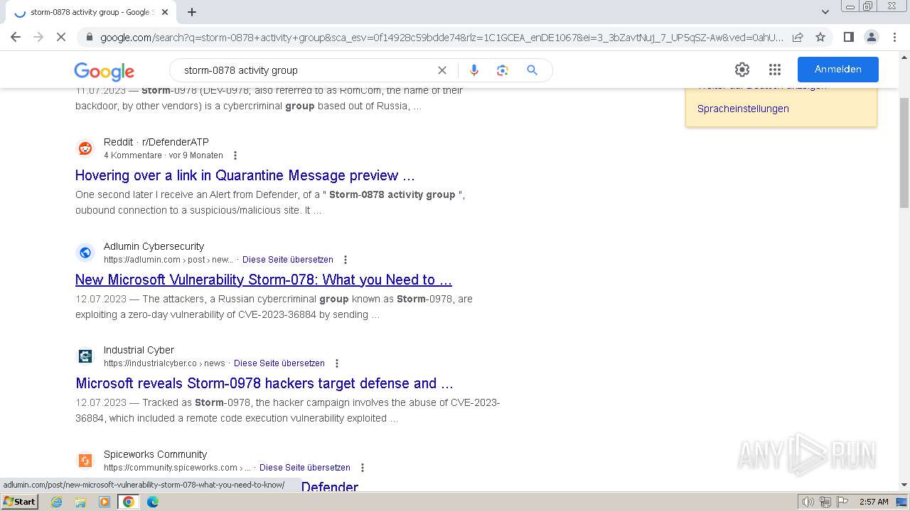Click the Adlumin Cybersecurity favicon

pos(85,253)
